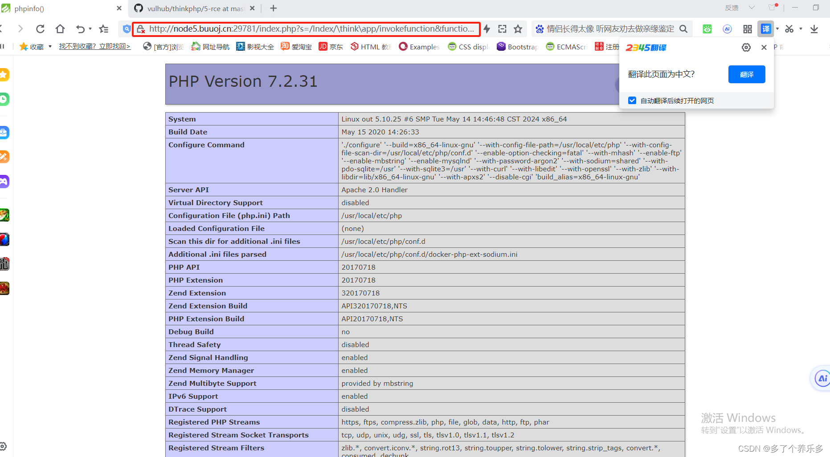Click the scissors screenshot tool icon

pos(789,29)
